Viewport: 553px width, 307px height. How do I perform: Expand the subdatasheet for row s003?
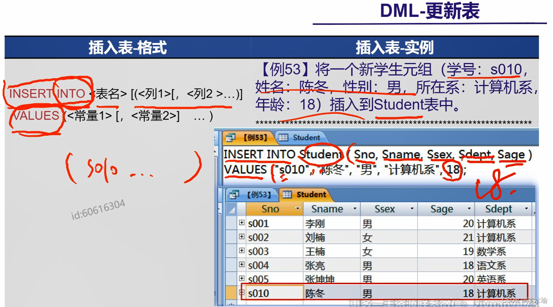pos(242,250)
